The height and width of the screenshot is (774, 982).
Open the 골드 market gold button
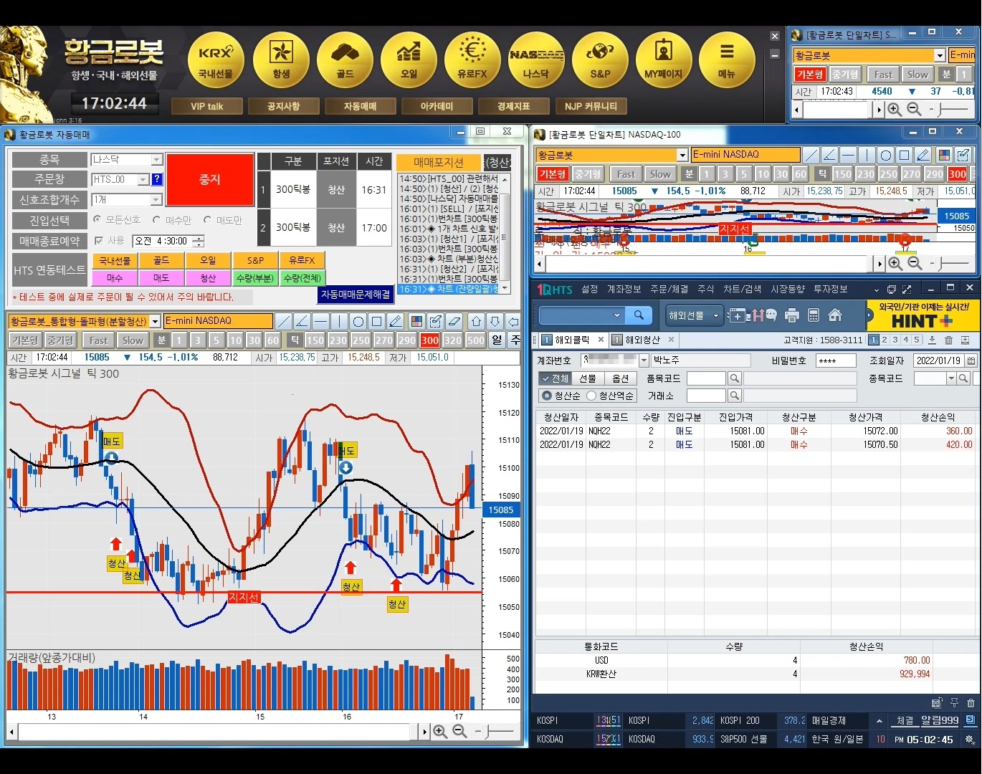[x=345, y=60]
